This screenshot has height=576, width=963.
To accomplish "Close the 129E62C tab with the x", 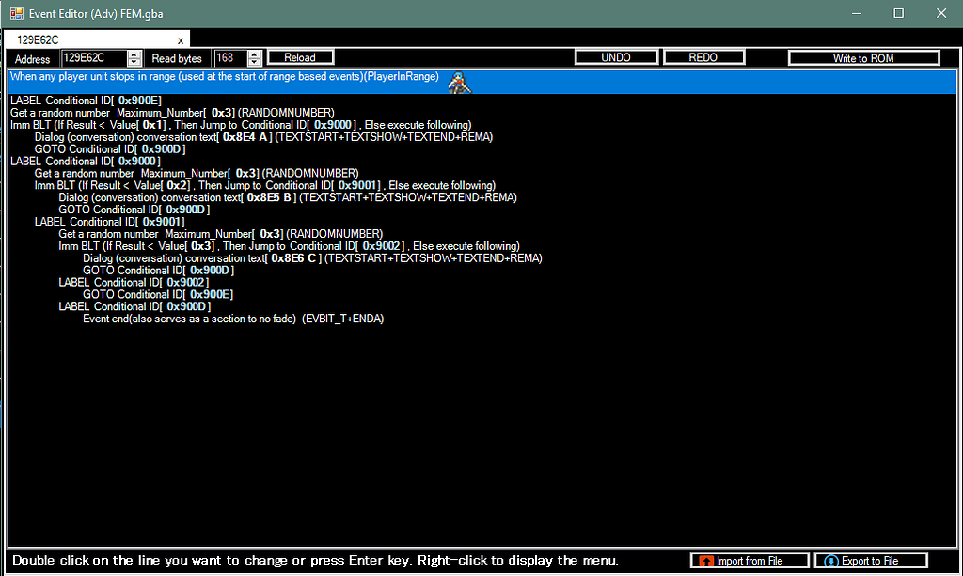I will point(181,39).
